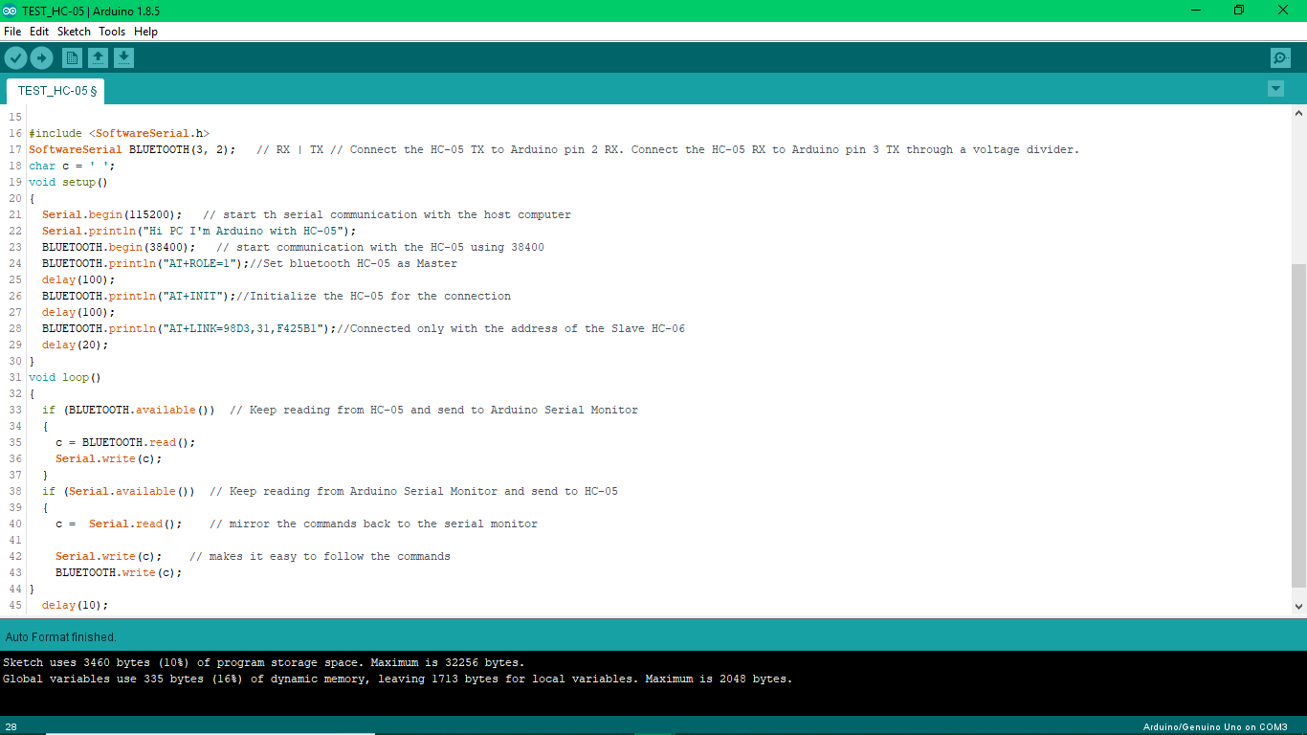
Task: Click the Upload arrow button
Action: click(41, 58)
